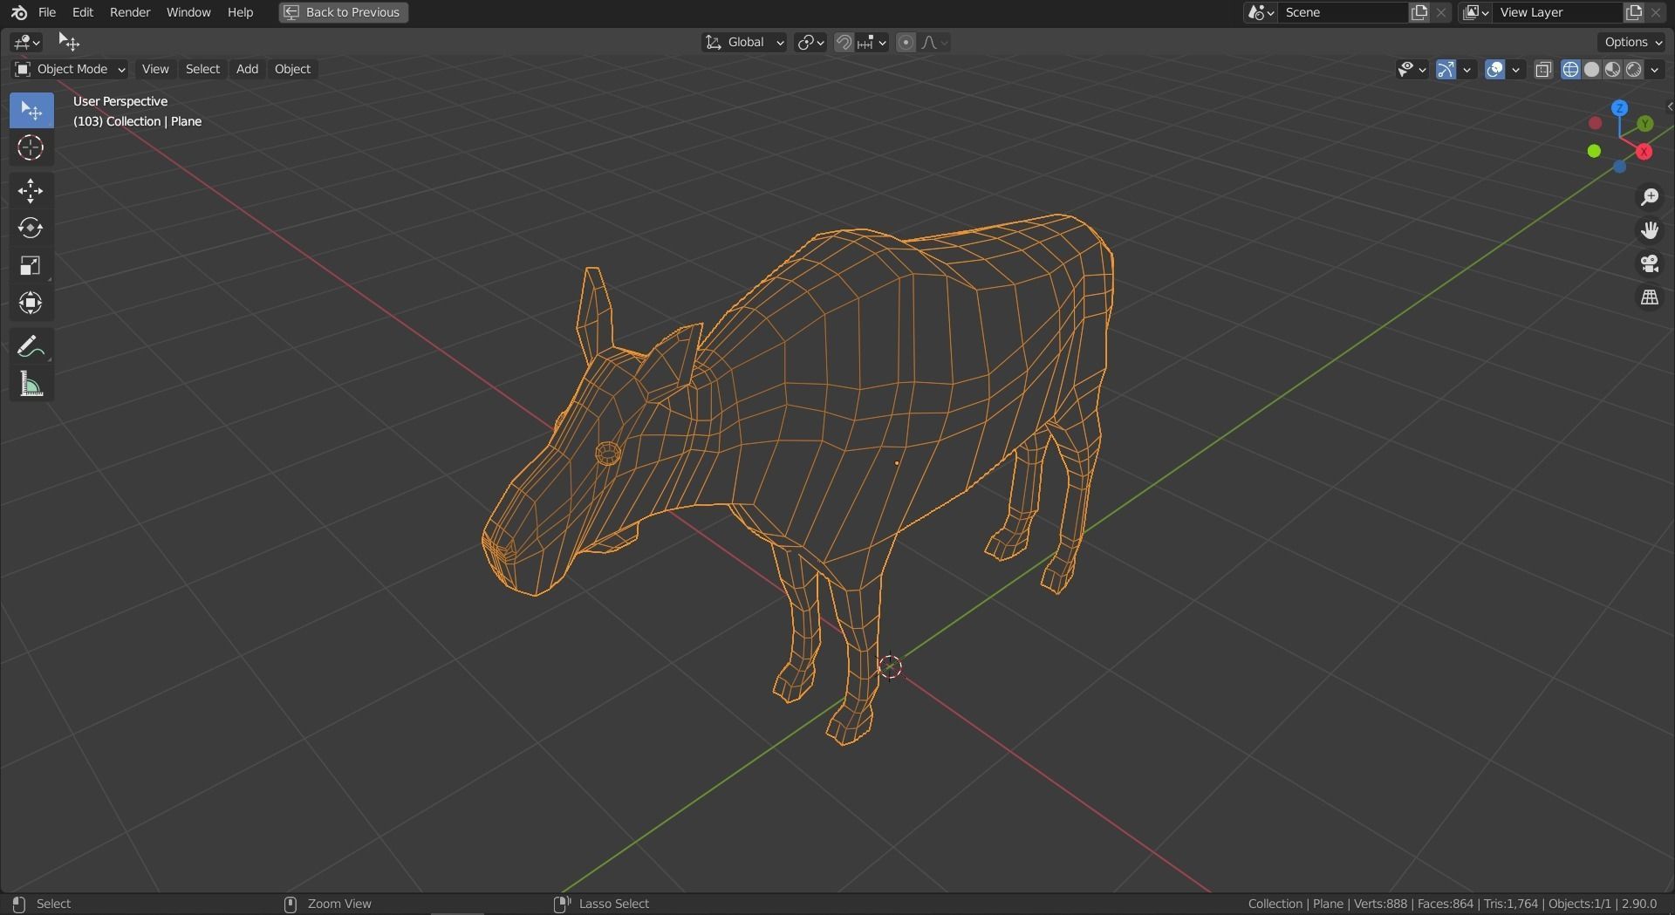
Task: Open the Render menu
Action: pos(130,12)
